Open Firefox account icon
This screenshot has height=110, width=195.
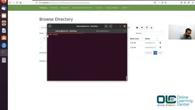click(x=189, y=3)
